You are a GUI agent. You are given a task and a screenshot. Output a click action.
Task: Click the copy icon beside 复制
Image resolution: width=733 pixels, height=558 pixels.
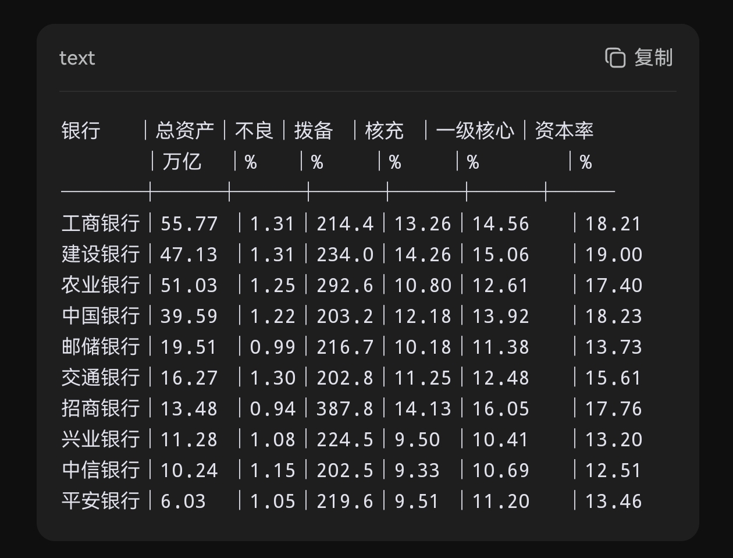pos(615,58)
